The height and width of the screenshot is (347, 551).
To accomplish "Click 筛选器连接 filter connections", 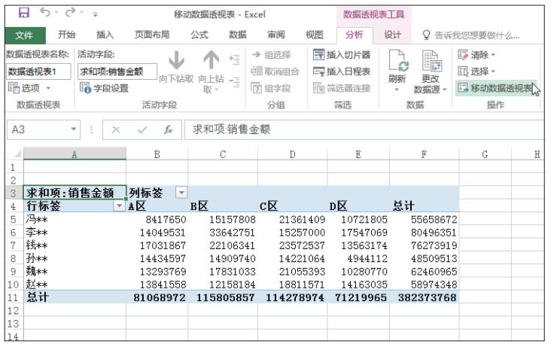I will coord(342,88).
